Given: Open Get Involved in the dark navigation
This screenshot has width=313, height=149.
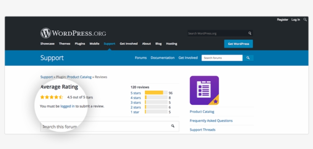Looking at the screenshot, I should [129, 43].
